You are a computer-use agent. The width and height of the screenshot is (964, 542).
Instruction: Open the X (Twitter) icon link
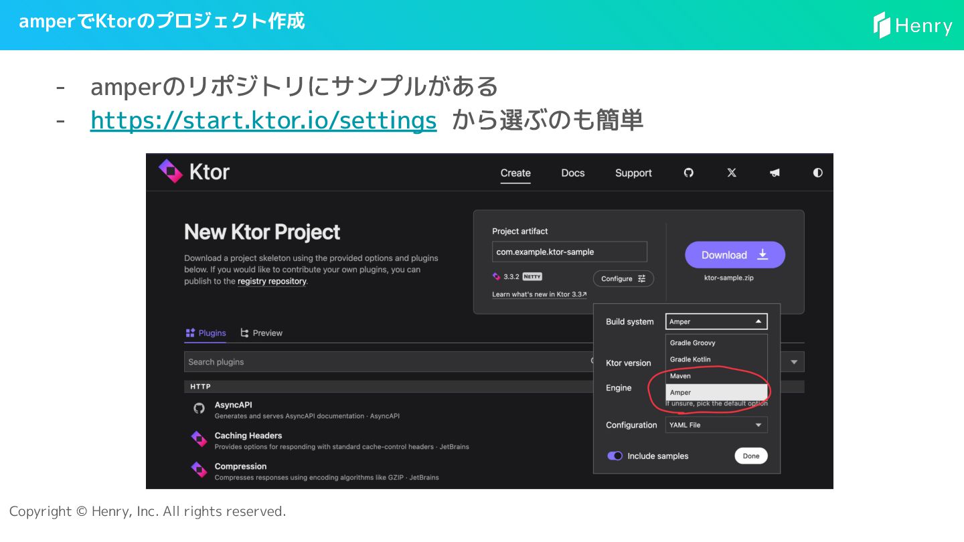click(732, 173)
